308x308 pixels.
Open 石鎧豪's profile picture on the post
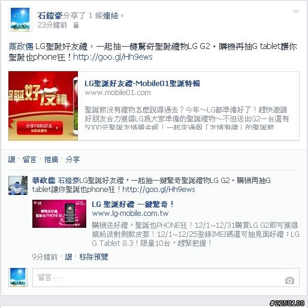[x=20, y=19]
